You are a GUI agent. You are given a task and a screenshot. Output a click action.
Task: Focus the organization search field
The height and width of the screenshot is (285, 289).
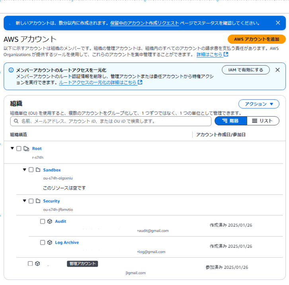click(111, 121)
